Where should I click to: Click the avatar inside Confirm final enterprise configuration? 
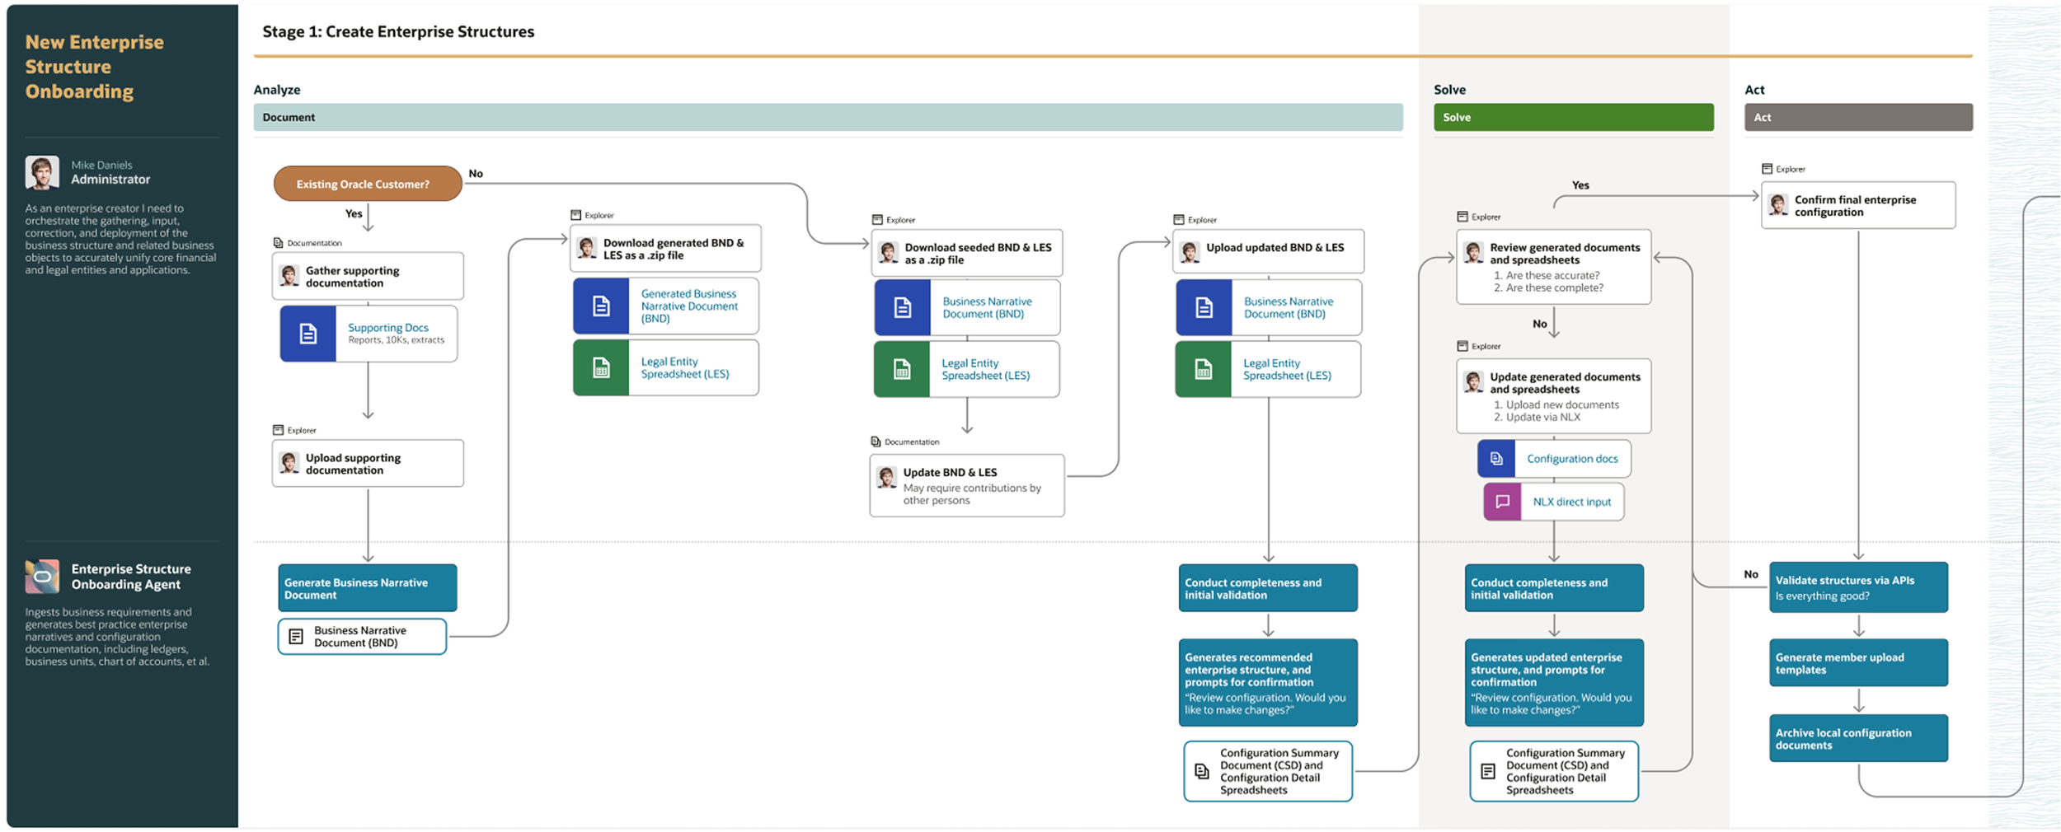[1777, 205]
